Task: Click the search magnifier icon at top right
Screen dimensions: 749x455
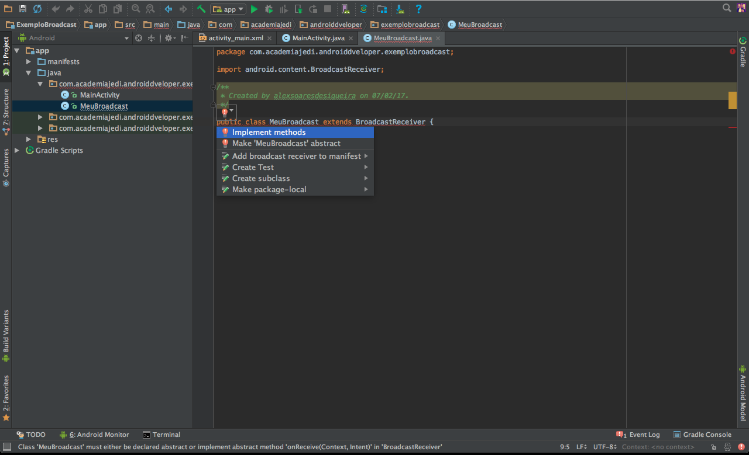Action: (x=727, y=8)
